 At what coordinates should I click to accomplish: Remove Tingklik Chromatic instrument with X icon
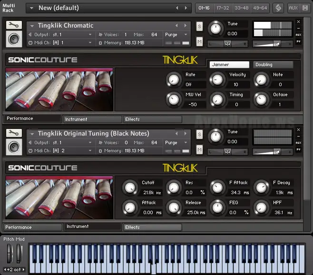tap(298, 21)
